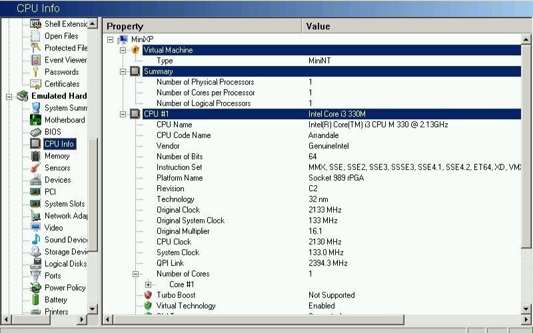Screen dimensions: 533x333
Task: Select the CPU #1 header row
Action: tap(331, 114)
